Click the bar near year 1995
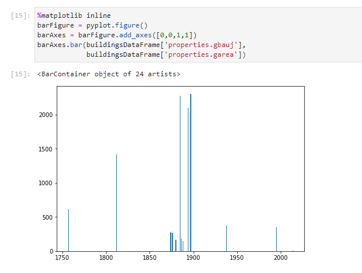 point(276,239)
